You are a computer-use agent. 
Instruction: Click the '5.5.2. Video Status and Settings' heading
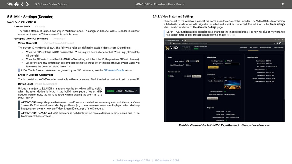173,16
